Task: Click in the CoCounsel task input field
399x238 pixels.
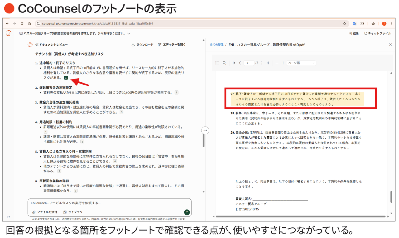Action: [x=109, y=203]
